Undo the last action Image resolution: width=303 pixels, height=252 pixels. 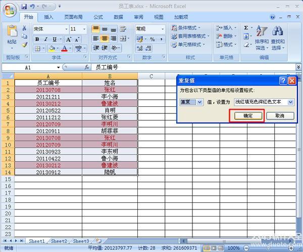32,7
